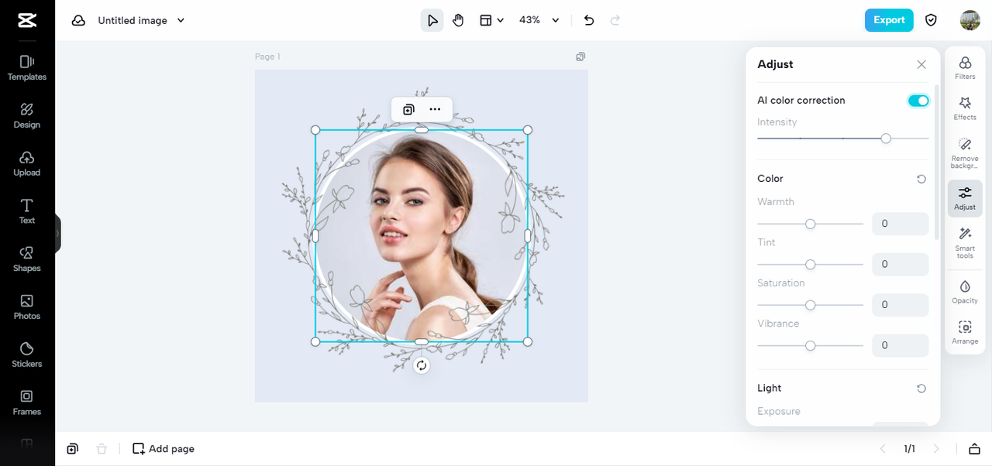This screenshot has width=992, height=466.
Task: Click the Export button
Action: click(x=889, y=20)
